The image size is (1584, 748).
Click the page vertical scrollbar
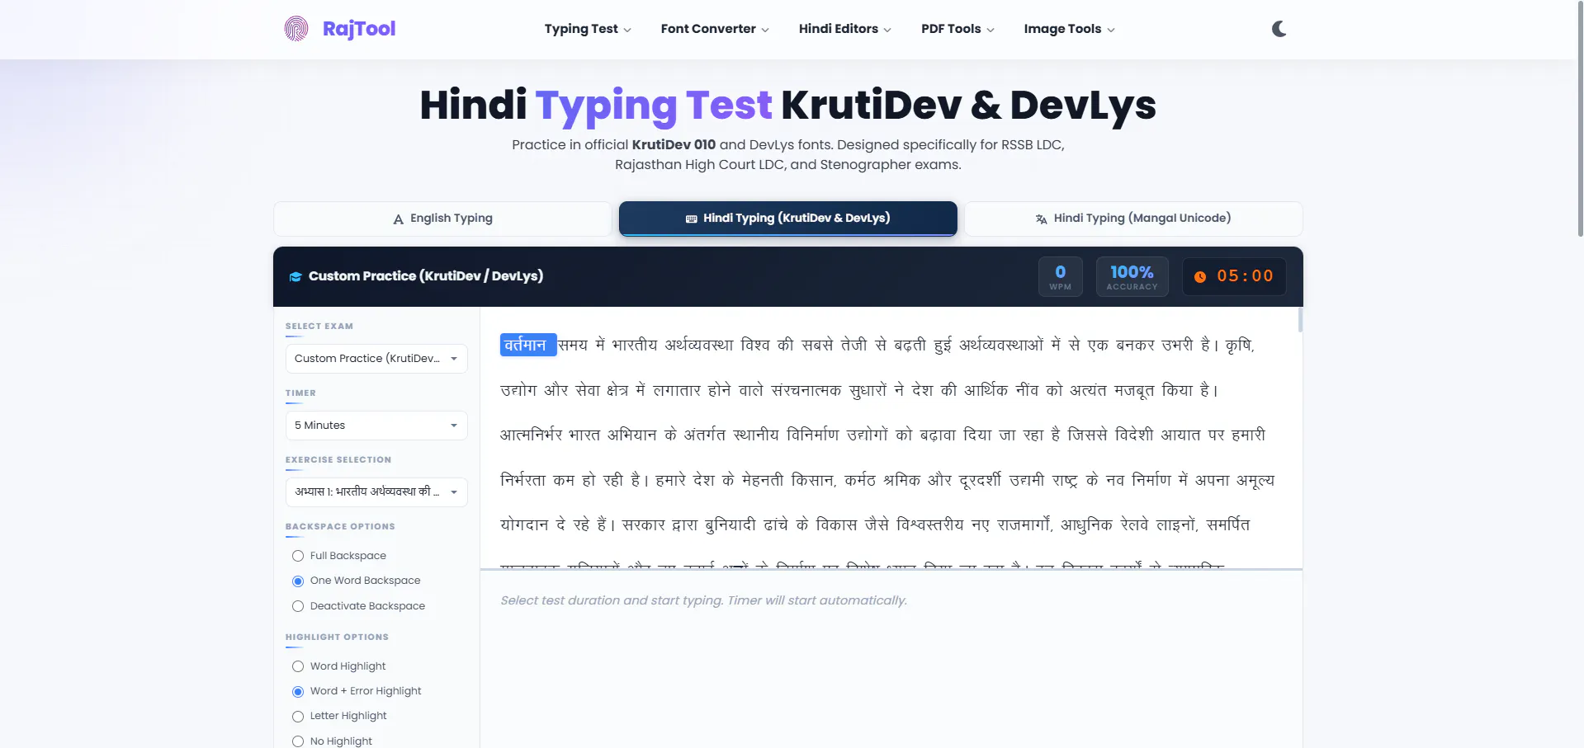coord(1579,120)
